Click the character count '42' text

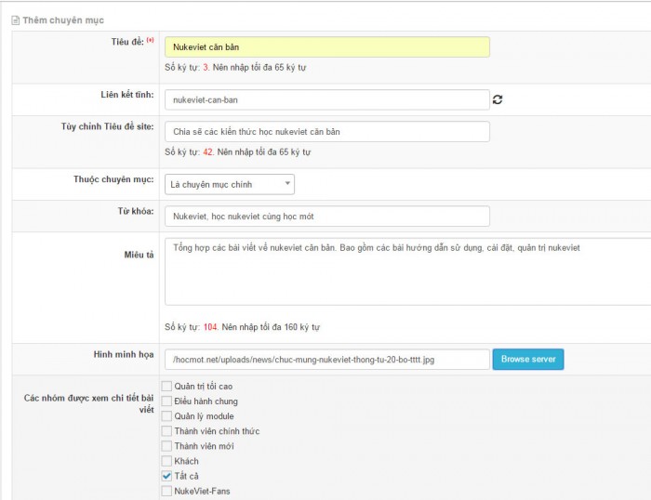[x=207, y=151]
